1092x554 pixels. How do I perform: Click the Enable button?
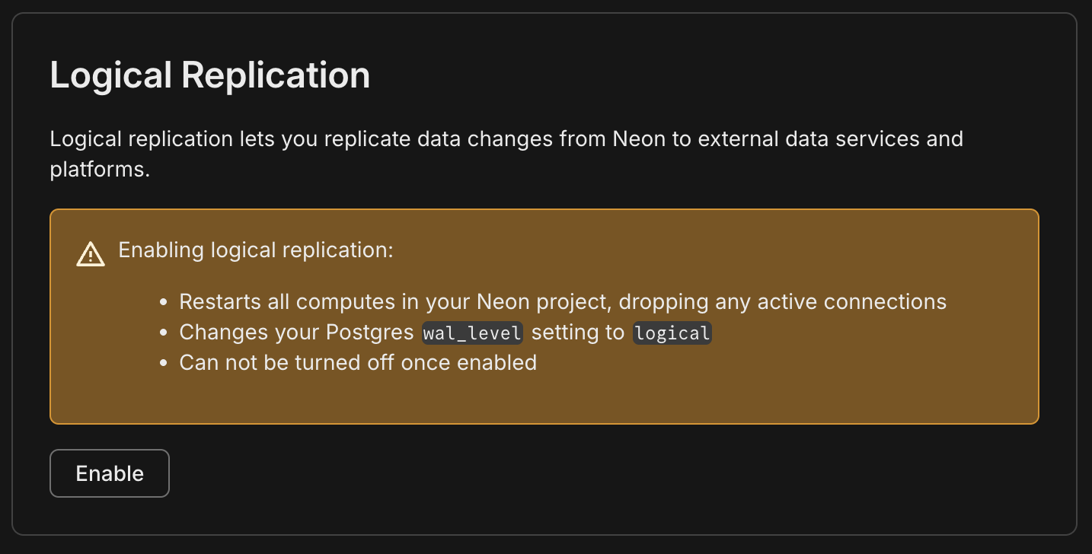coord(109,473)
